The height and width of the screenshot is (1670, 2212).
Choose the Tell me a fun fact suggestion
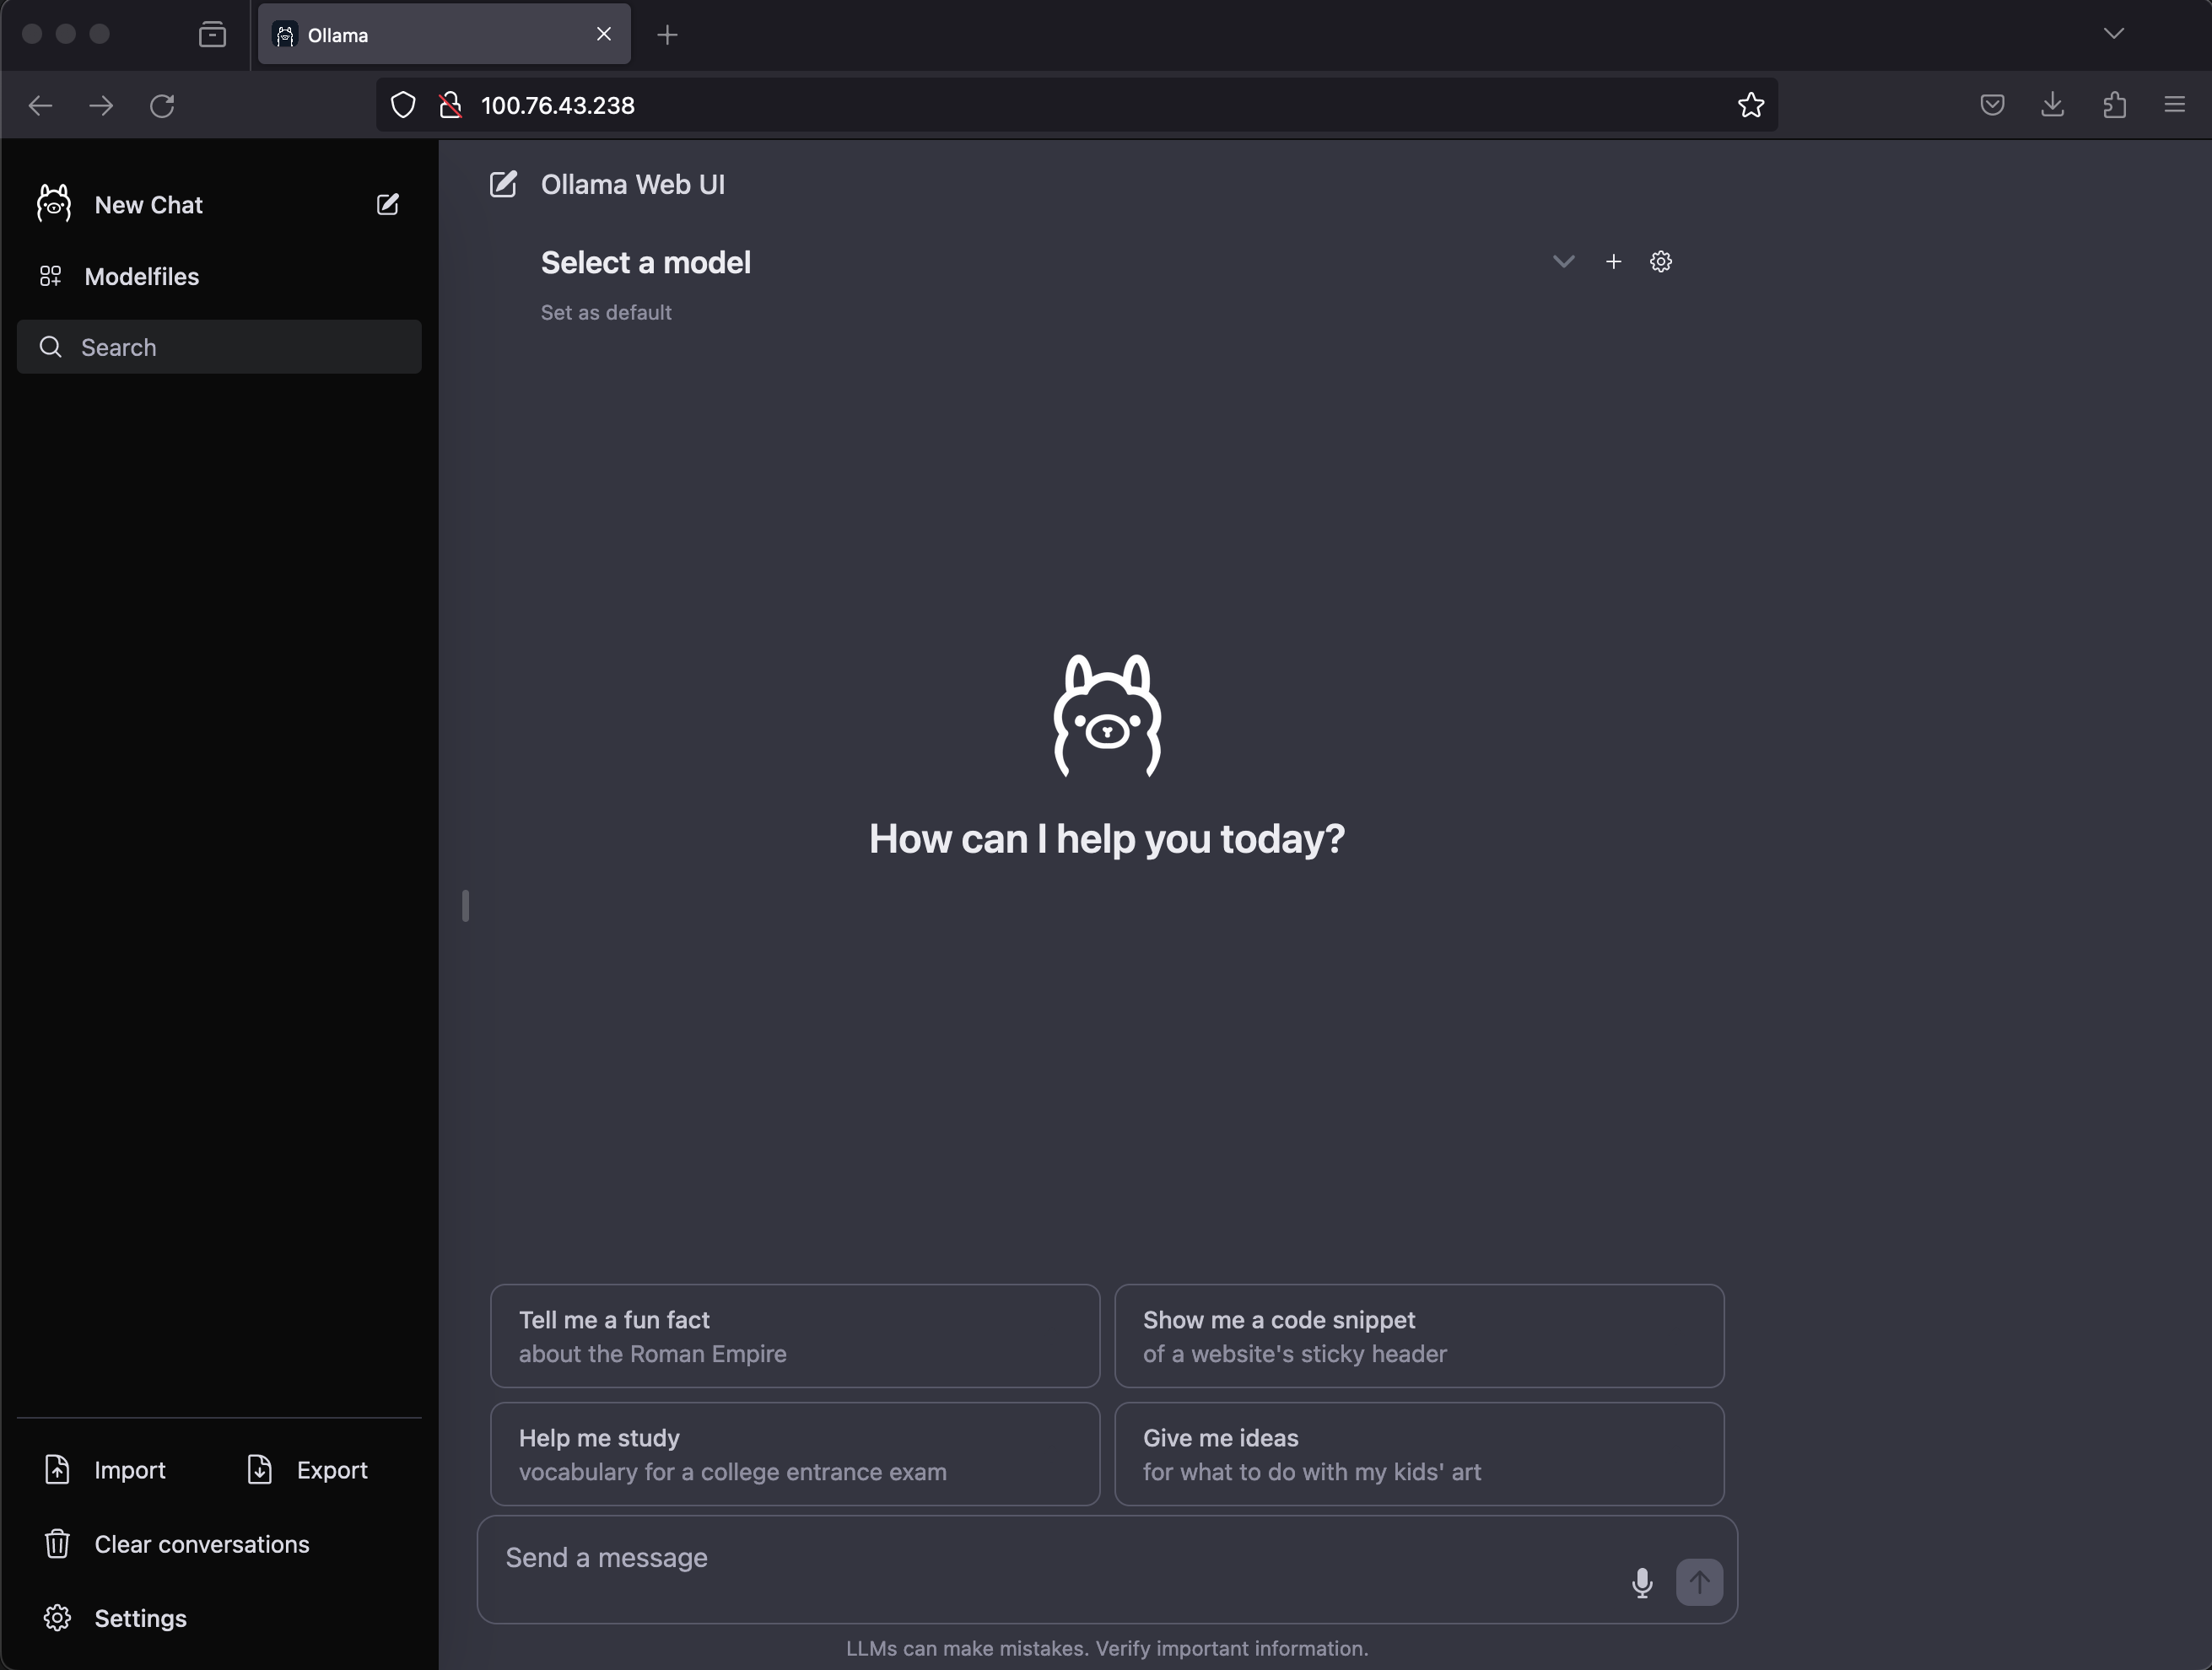(x=795, y=1336)
